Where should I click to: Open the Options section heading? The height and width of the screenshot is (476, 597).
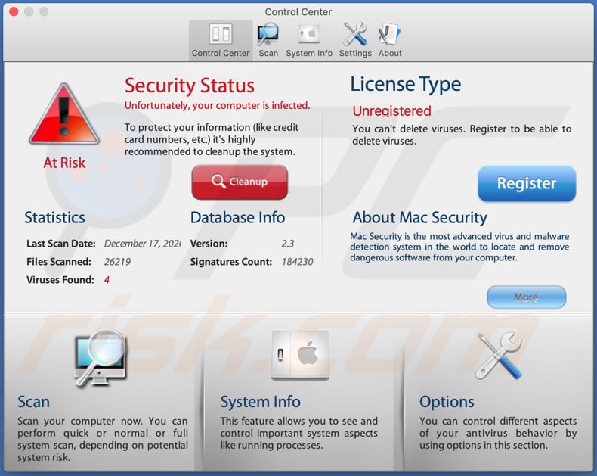coord(447,402)
